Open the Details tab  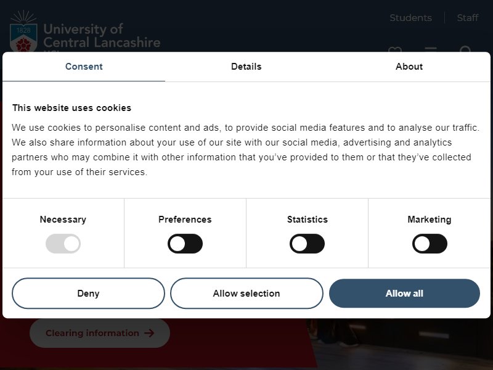point(246,67)
